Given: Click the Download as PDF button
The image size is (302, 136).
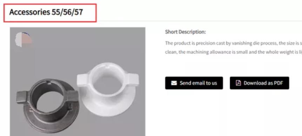Looking at the screenshot, I should coord(260,83).
